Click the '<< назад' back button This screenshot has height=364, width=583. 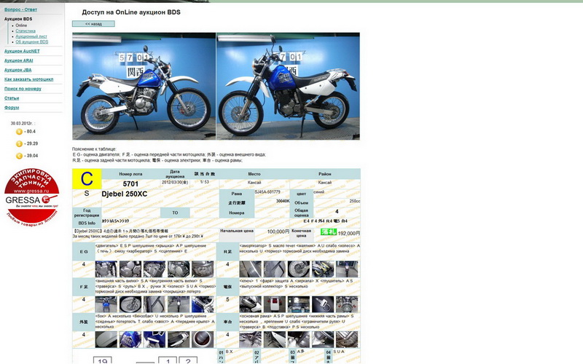tap(93, 24)
